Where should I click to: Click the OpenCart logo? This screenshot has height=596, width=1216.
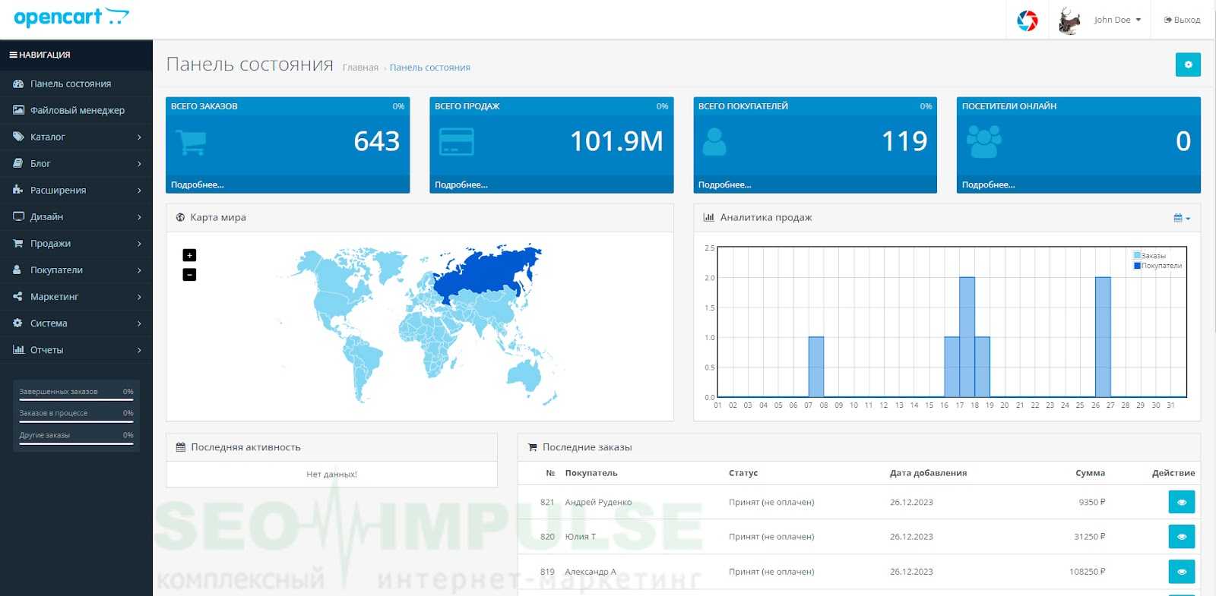[71, 17]
